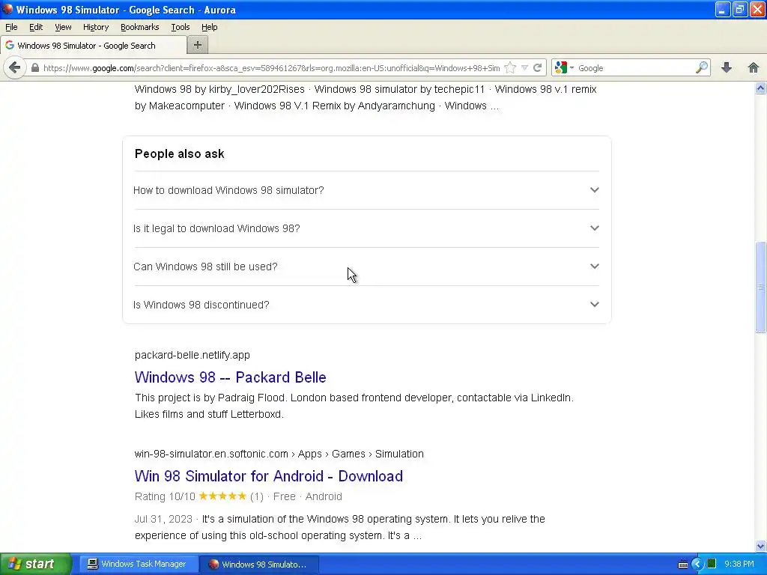The height and width of the screenshot is (575, 767).
Task: Open the Bookmarks menu
Action: [139, 27]
